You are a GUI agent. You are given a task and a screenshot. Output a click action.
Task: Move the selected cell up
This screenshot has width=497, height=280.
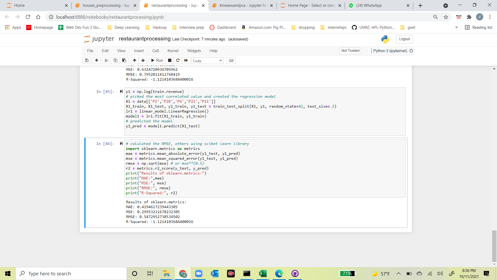(x=134, y=60)
